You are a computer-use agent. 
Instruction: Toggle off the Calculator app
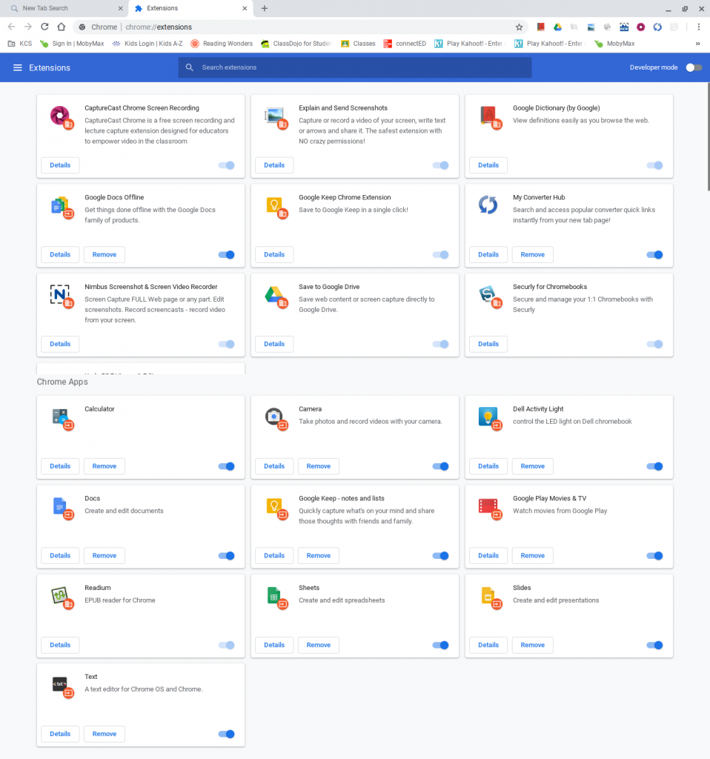226,466
